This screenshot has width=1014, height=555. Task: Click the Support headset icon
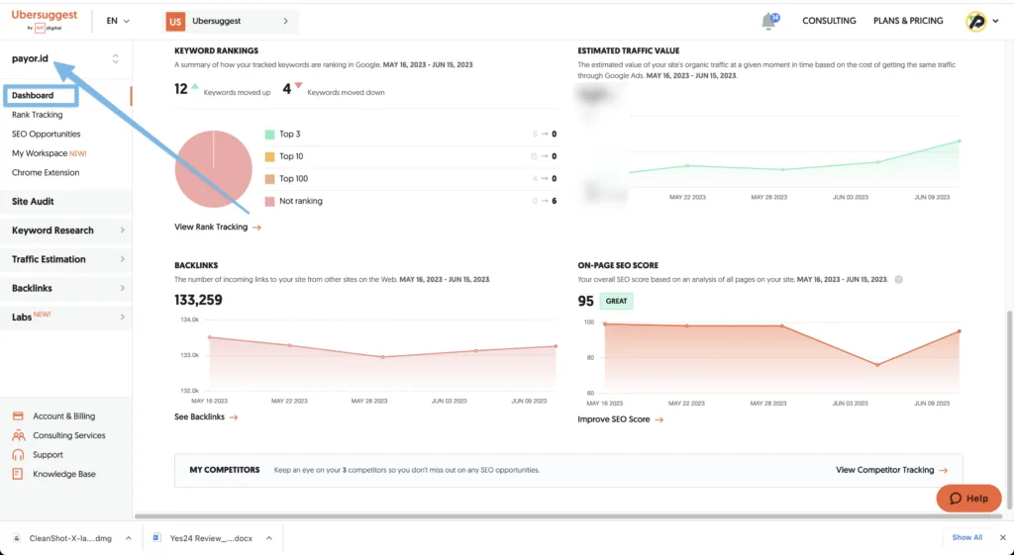pos(18,455)
